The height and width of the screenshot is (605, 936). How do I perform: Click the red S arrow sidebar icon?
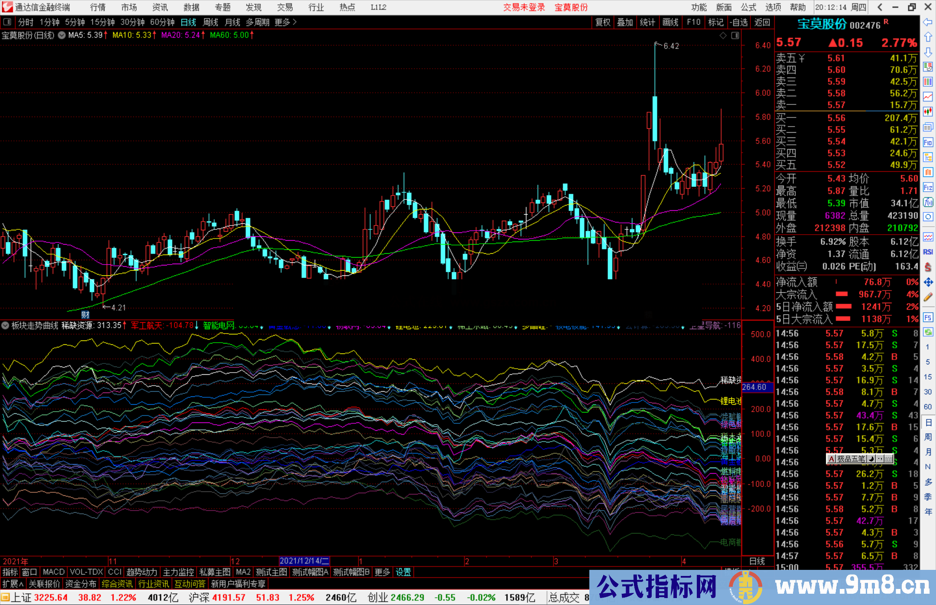(928, 267)
